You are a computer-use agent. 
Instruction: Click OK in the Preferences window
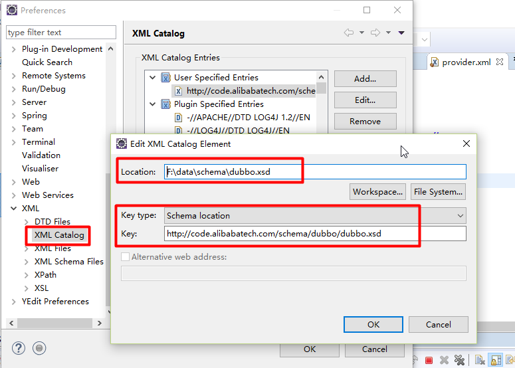(310, 349)
